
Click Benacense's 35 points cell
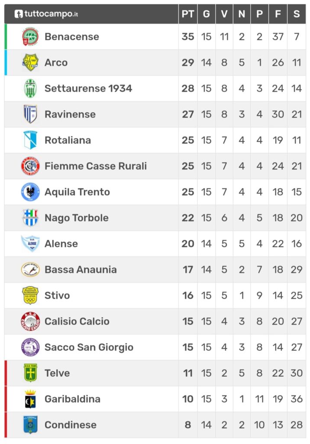188,37
